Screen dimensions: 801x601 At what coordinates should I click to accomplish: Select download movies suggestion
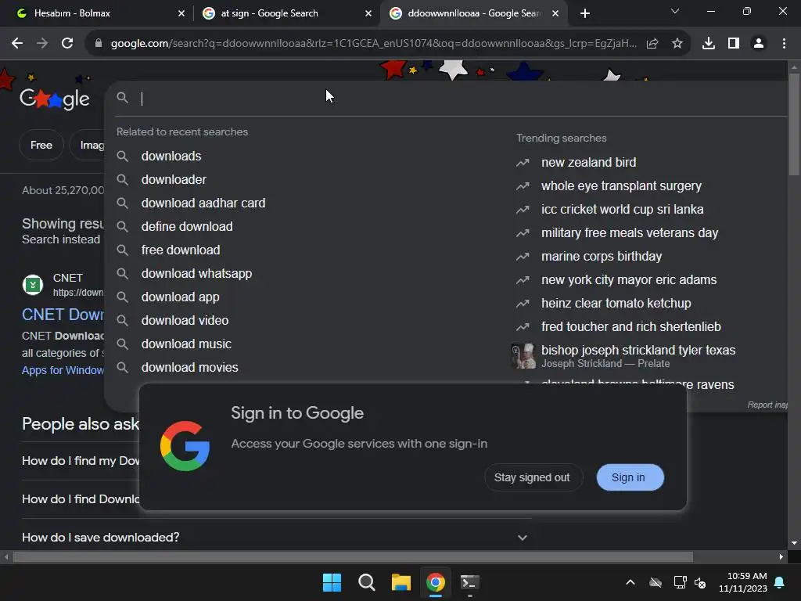click(189, 368)
